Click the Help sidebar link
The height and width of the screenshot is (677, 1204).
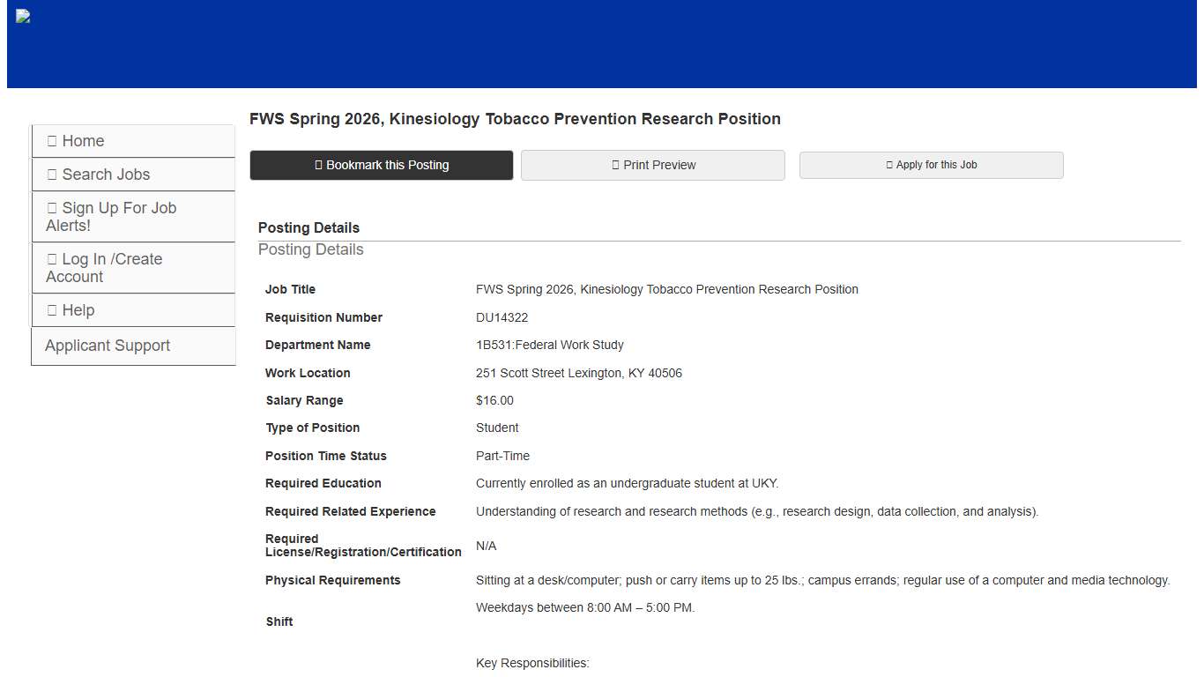click(x=78, y=309)
